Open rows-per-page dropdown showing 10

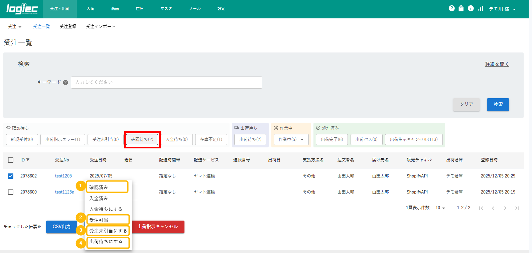440,208
